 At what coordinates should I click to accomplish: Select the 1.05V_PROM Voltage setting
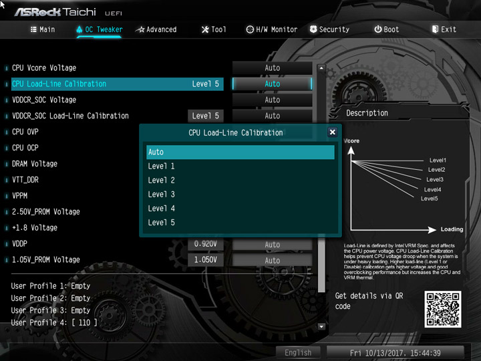[x=45, y=259]
